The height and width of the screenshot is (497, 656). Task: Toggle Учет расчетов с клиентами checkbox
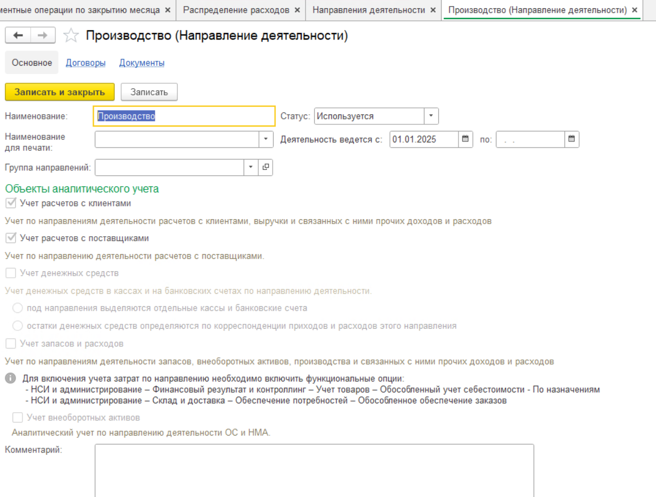10,203
